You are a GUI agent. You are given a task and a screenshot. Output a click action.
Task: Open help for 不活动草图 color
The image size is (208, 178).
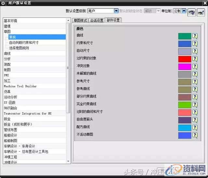coord(195,135)
